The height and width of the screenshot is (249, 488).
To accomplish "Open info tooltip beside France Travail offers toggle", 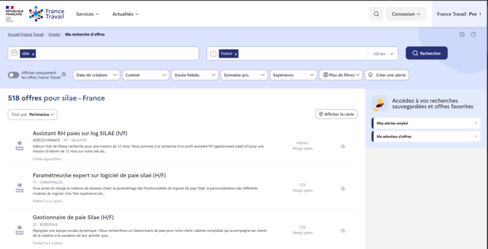I will pyautogui.click(x=64, y=75).
